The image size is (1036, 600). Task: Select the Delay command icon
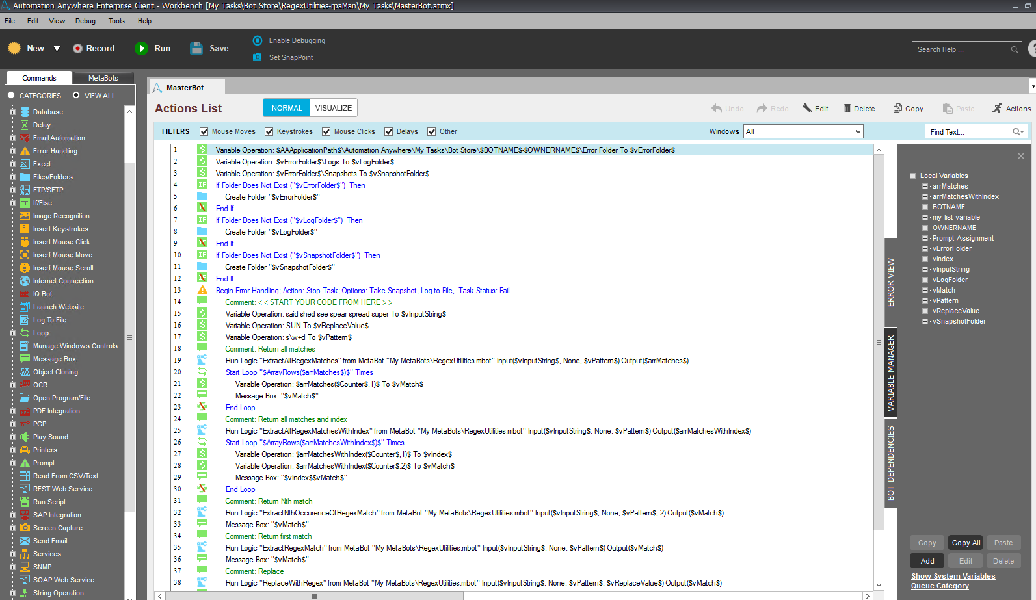(x=25, y=125)
